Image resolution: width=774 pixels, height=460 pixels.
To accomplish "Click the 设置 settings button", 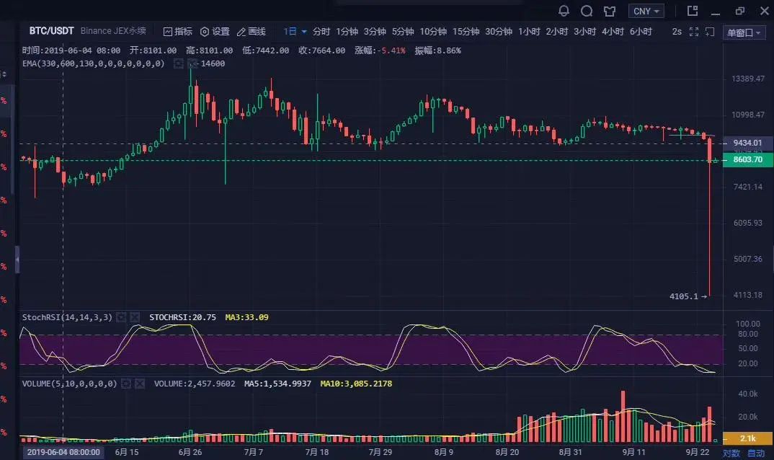I will (216, 32).
